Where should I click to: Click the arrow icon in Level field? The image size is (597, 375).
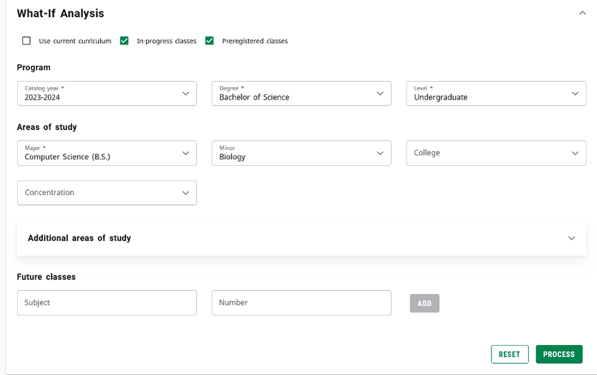575,94
